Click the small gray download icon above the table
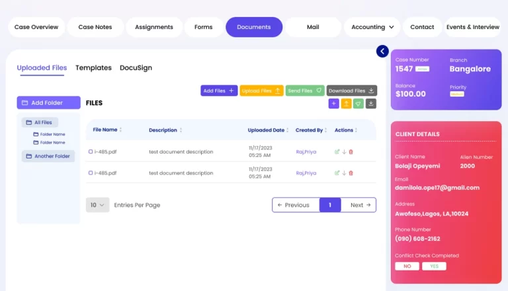Screen dimensions: 508x291 [371, 104]
